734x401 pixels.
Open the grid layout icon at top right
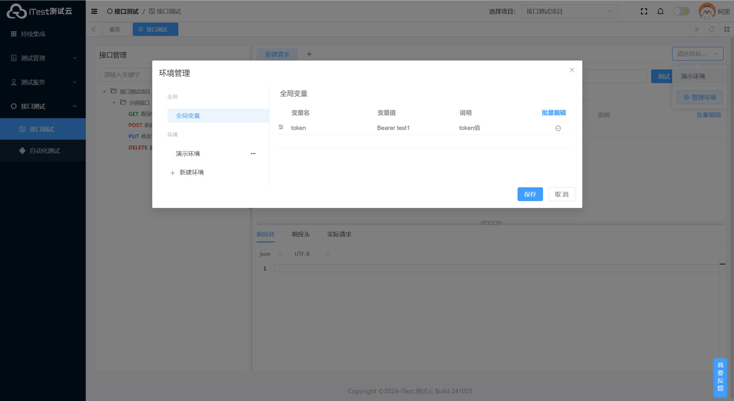coord(727,29)
